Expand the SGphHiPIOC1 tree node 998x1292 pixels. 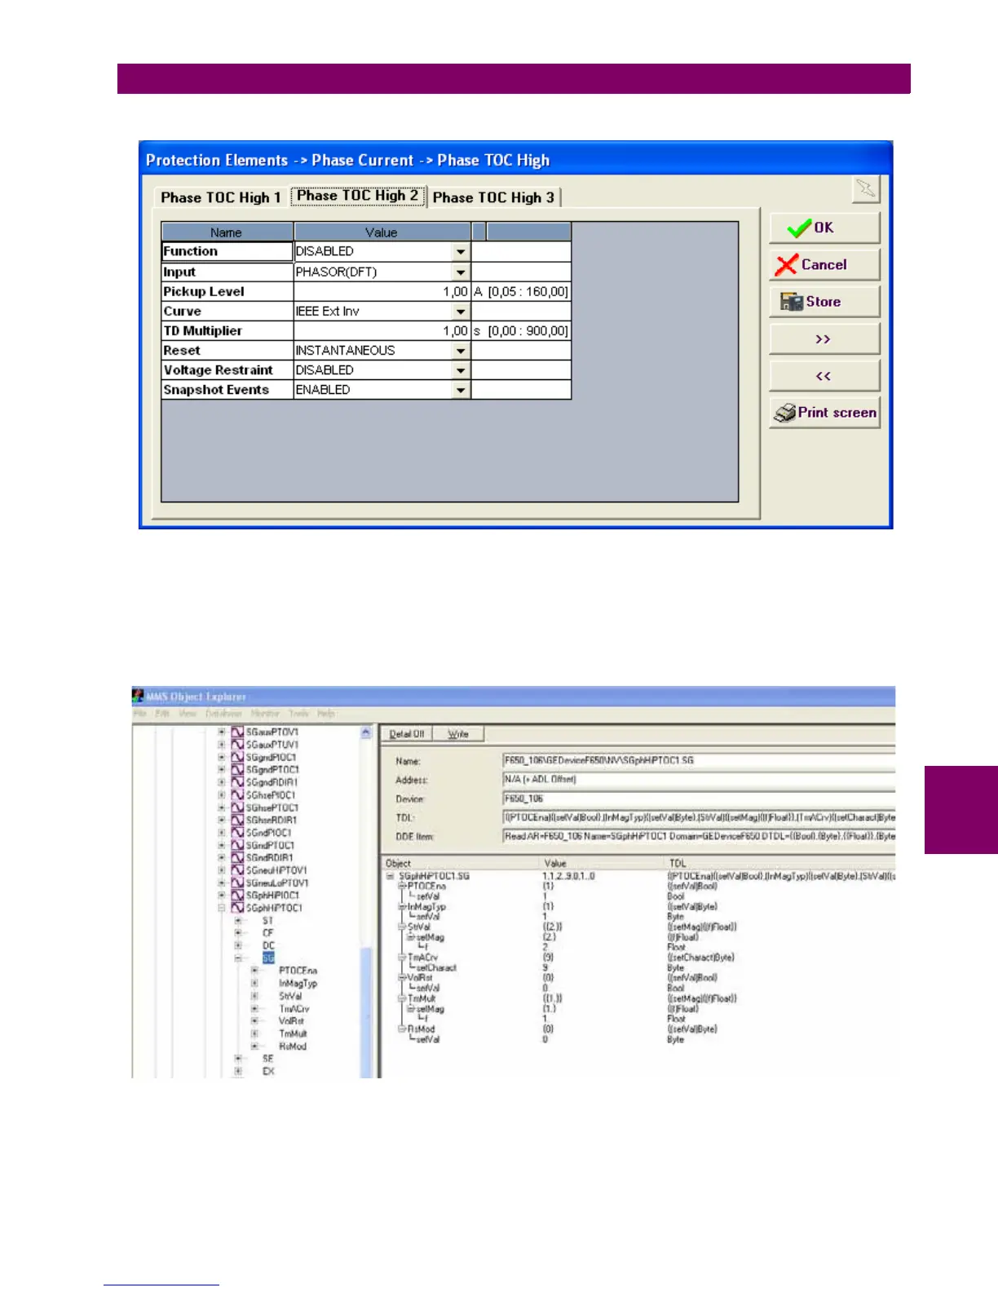[221, 896]
